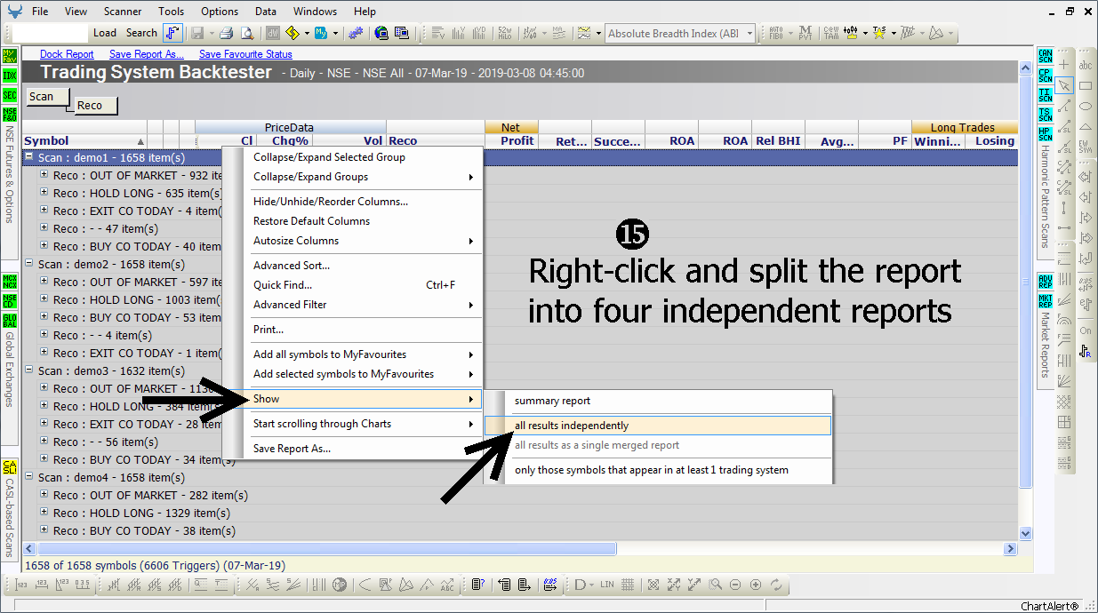Click the save disk toolbar icon
Screen dimensions: 1098x613
(x=196, y=33)
